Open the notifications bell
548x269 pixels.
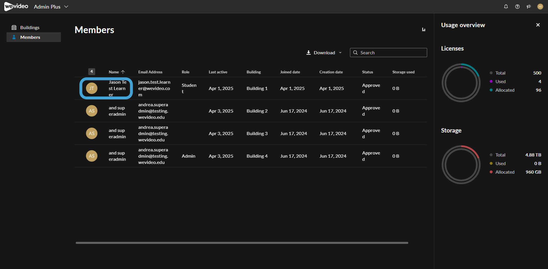[506, 7]
